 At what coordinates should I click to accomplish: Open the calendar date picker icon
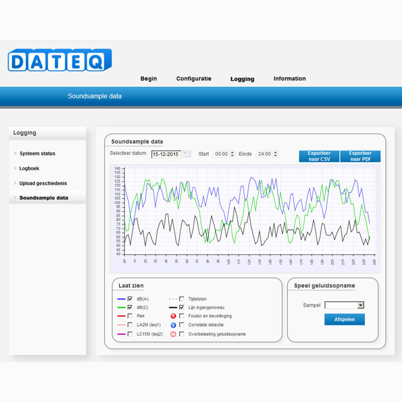186,154
